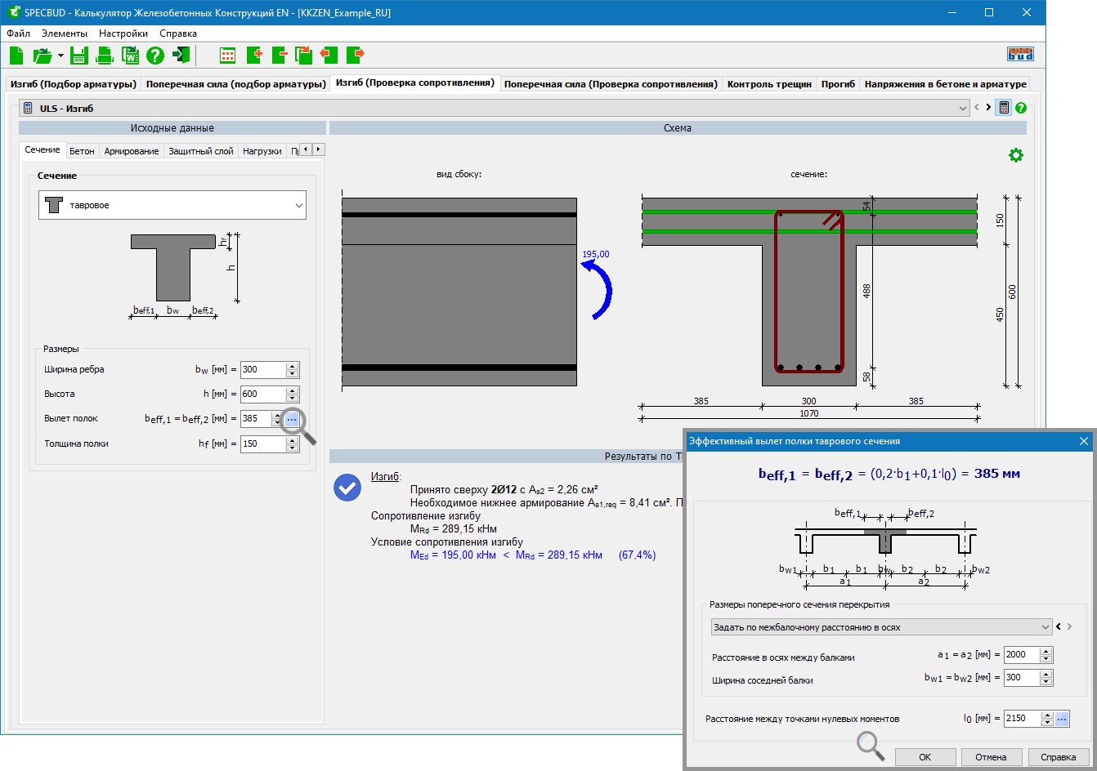Print the project using the printer icon
The height and width of the screenshot is (771, 1097).
click(x=105, y=56)
